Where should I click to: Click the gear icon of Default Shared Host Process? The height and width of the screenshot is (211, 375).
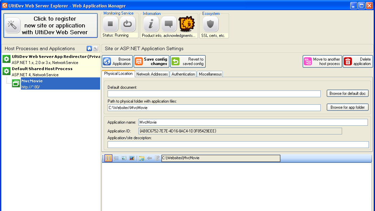[x=6, y=71]
